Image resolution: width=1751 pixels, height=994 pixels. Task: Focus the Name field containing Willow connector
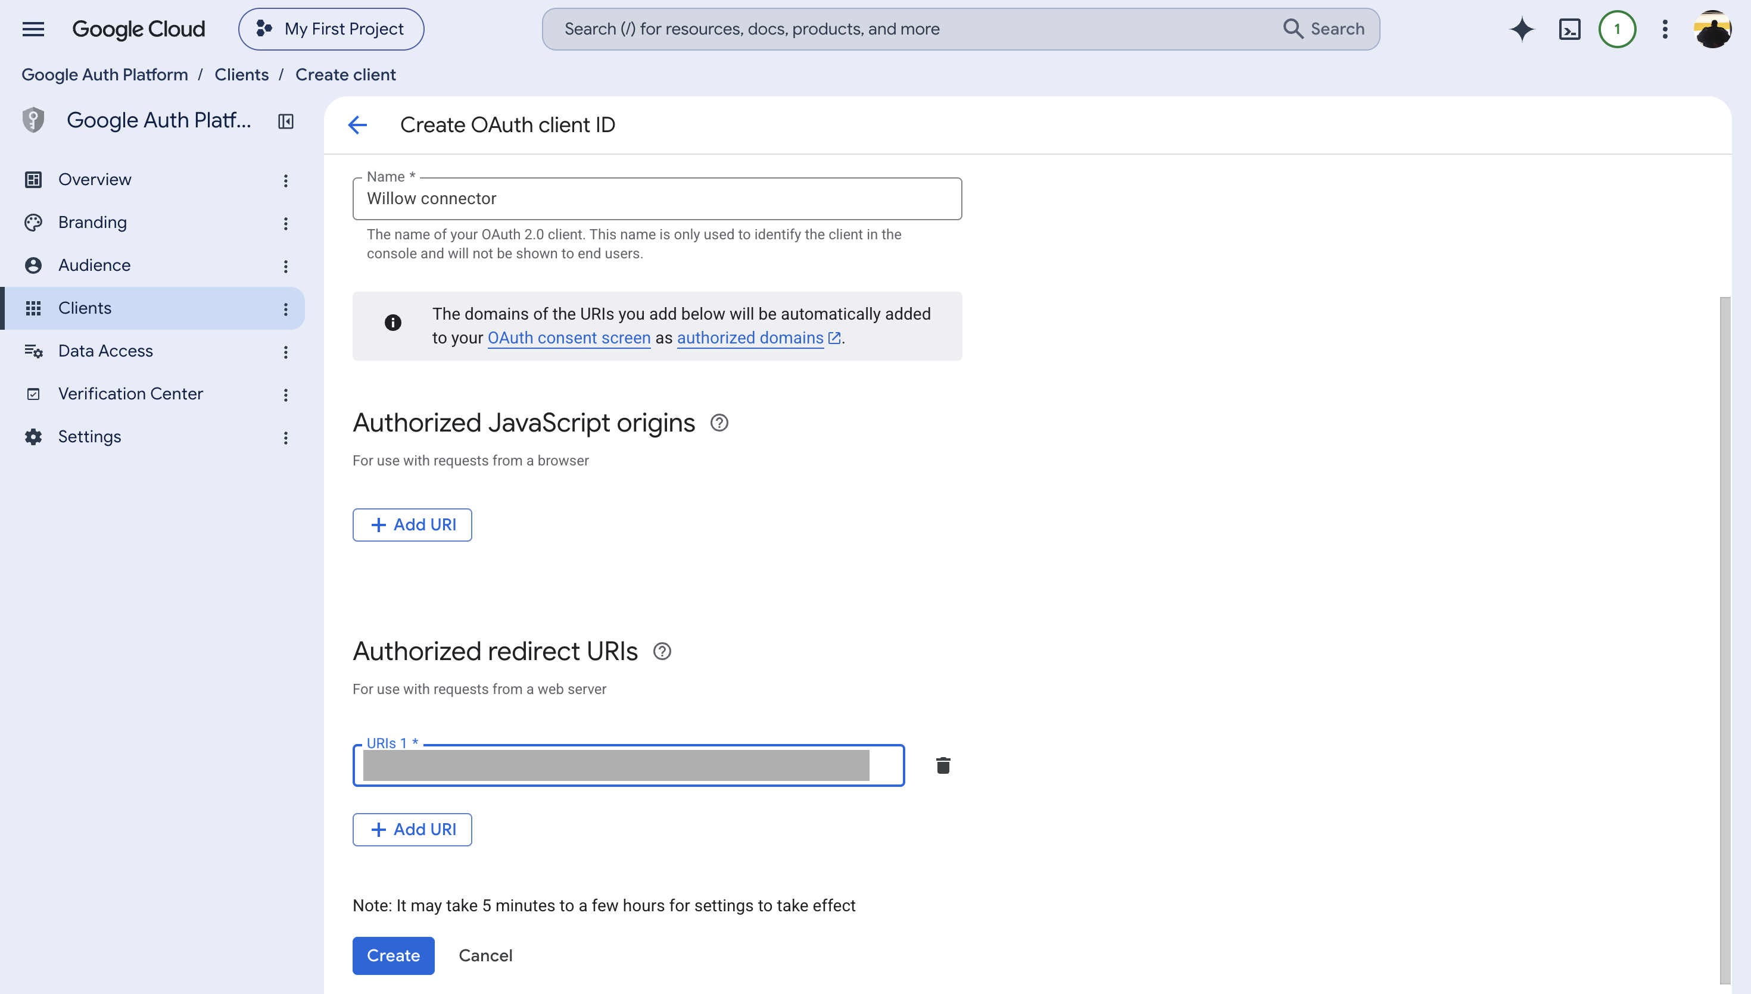(657, 199)
